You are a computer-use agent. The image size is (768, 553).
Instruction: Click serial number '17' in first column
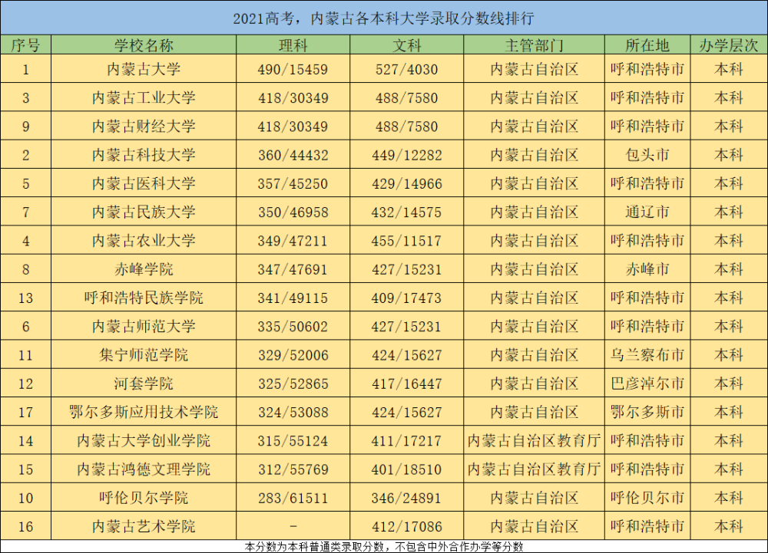pos(25,413)
